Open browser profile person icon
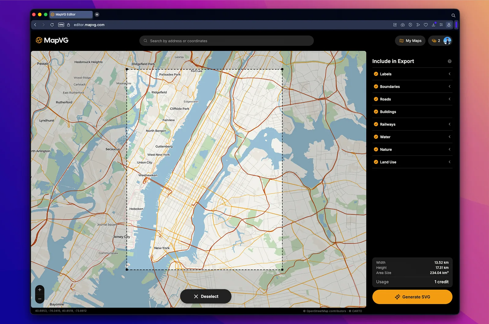489x324 pixels. 449,25
